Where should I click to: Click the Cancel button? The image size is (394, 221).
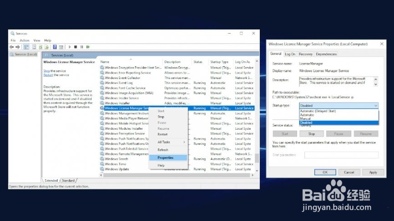(349, 172)
